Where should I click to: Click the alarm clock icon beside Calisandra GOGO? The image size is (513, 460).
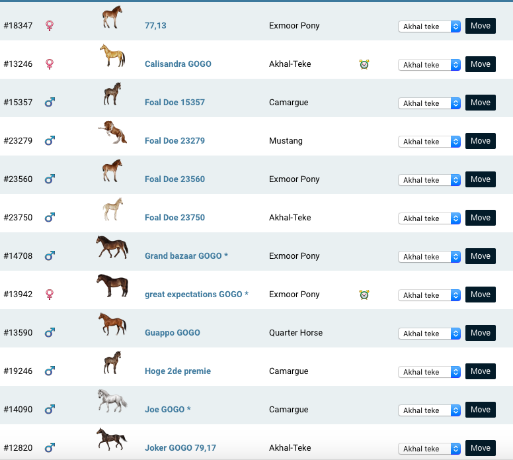tap(364, 64)
